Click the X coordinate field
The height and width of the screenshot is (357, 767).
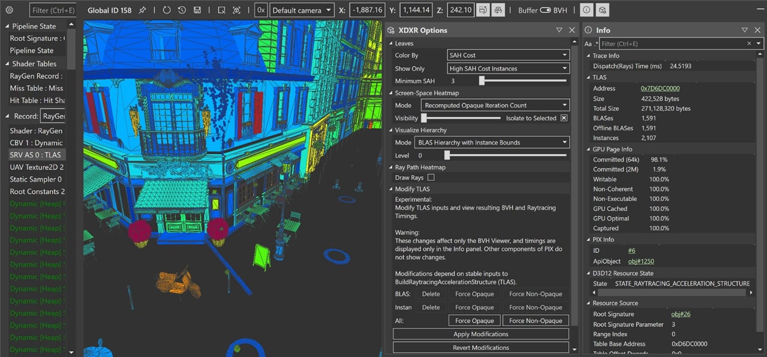367,10
